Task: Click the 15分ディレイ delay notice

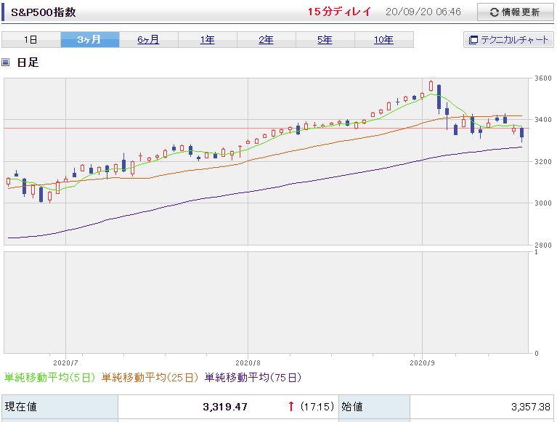Action: point(339,12)
